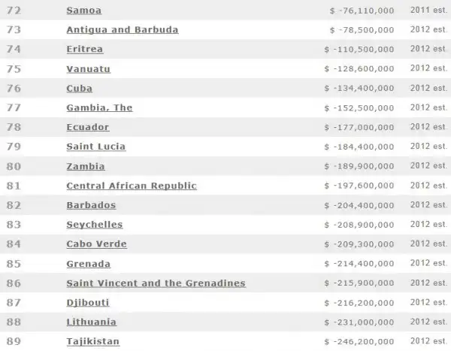The width and height of the screenshot is (451, 351).
Task: Click the Tajikistan link
Action: (x=92, y=342)
